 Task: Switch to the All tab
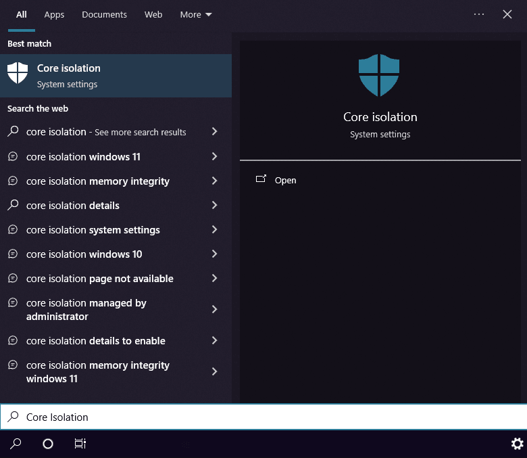(x=21, y=15)
